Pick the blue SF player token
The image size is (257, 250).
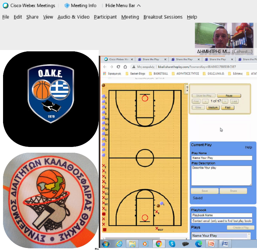[103, 128]
